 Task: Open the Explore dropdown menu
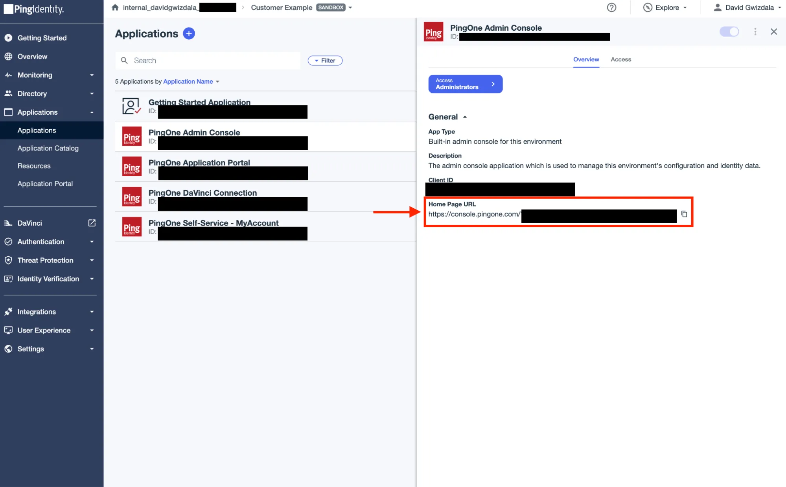(x=685, y=7)
